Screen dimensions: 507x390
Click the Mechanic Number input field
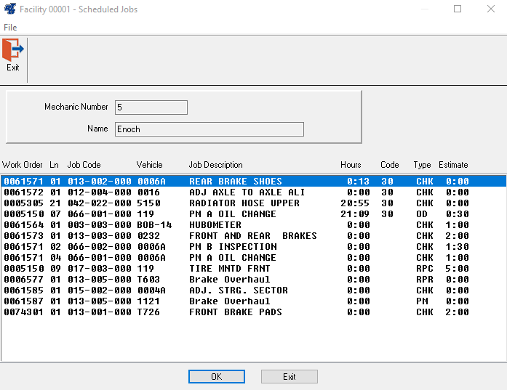click(x=151, y=107)
